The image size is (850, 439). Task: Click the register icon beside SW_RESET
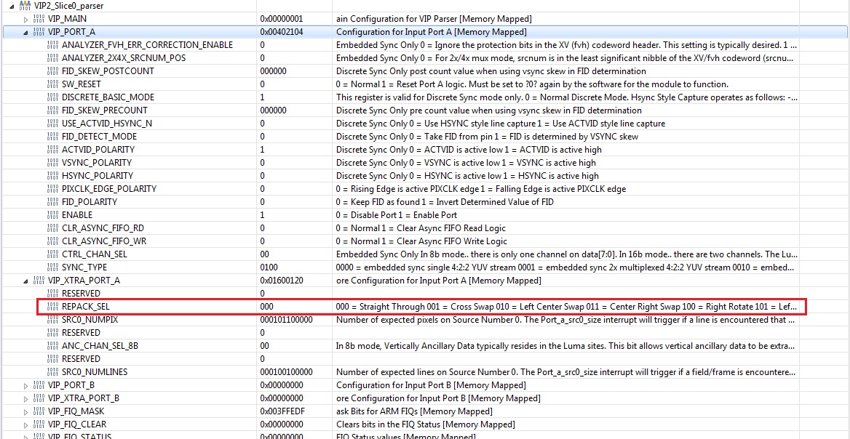point(53,84)
